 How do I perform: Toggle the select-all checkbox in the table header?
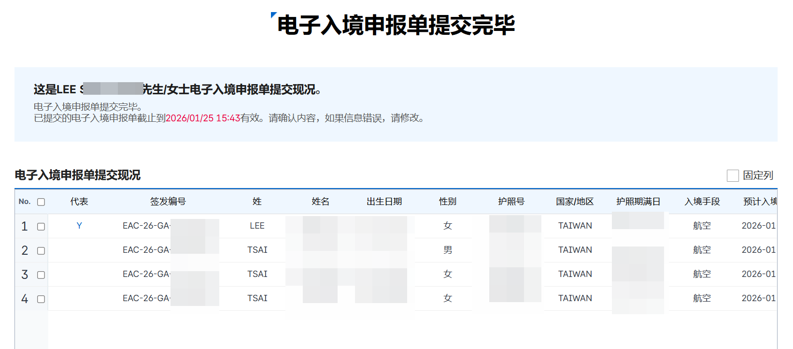point(41,202)
